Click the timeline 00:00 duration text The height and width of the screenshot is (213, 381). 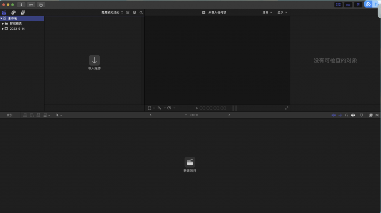click(x=194, y=115)
